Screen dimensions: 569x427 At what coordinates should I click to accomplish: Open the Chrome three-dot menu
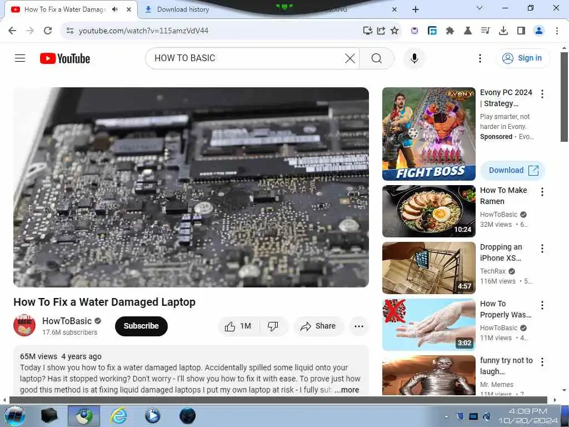[557, 31]
